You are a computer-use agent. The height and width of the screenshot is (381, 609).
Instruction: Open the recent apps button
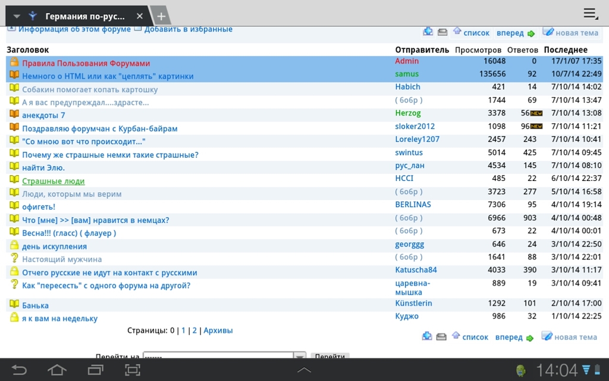pyautogui.click(x=96, y=370)
